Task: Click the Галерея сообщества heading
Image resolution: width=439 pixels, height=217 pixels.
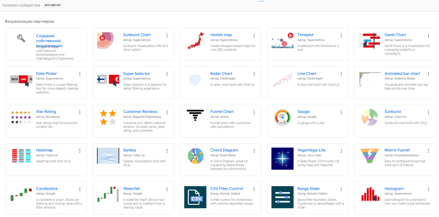Action: click(x=21, y=5)
